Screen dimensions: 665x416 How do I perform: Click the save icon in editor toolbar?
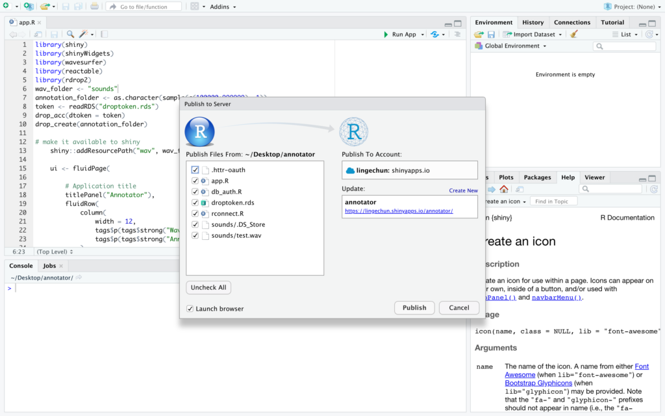point(54,34)
